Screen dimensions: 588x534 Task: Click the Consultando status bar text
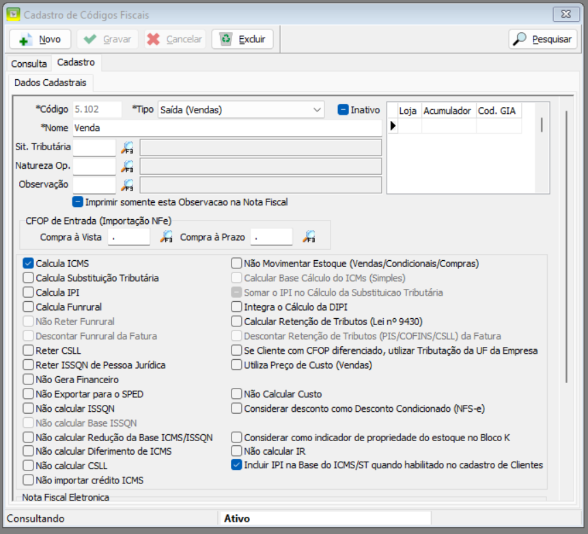click(x=36, y=518)
